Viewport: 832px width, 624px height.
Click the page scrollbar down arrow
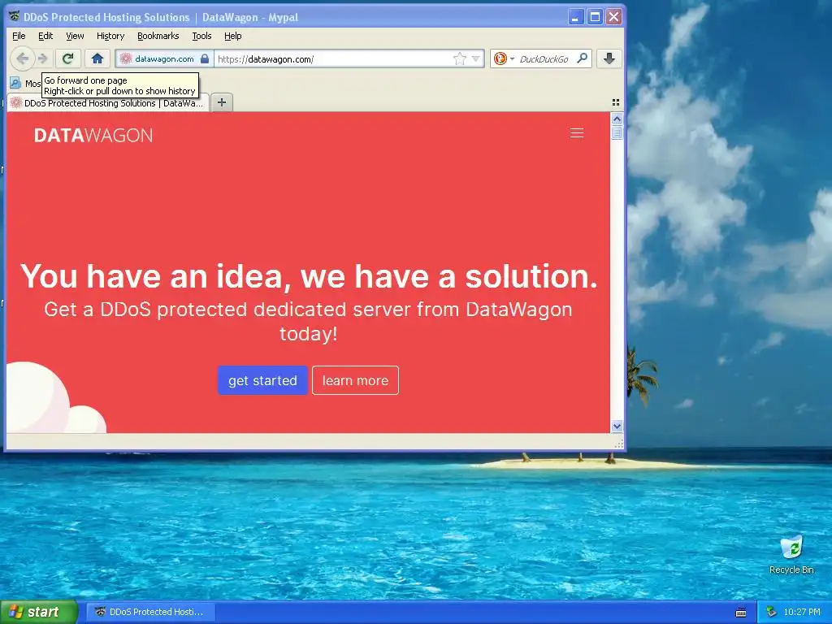pyautogui.click(x=617, y=426)
